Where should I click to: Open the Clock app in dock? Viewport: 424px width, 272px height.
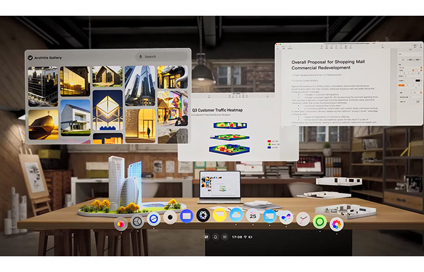coord(303,219)
